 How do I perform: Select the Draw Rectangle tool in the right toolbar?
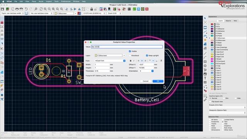point(205,62)
